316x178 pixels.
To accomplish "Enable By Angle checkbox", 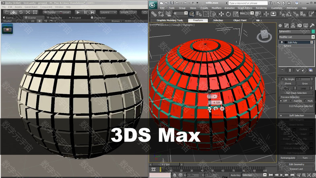I will click(x=282, y=79).
